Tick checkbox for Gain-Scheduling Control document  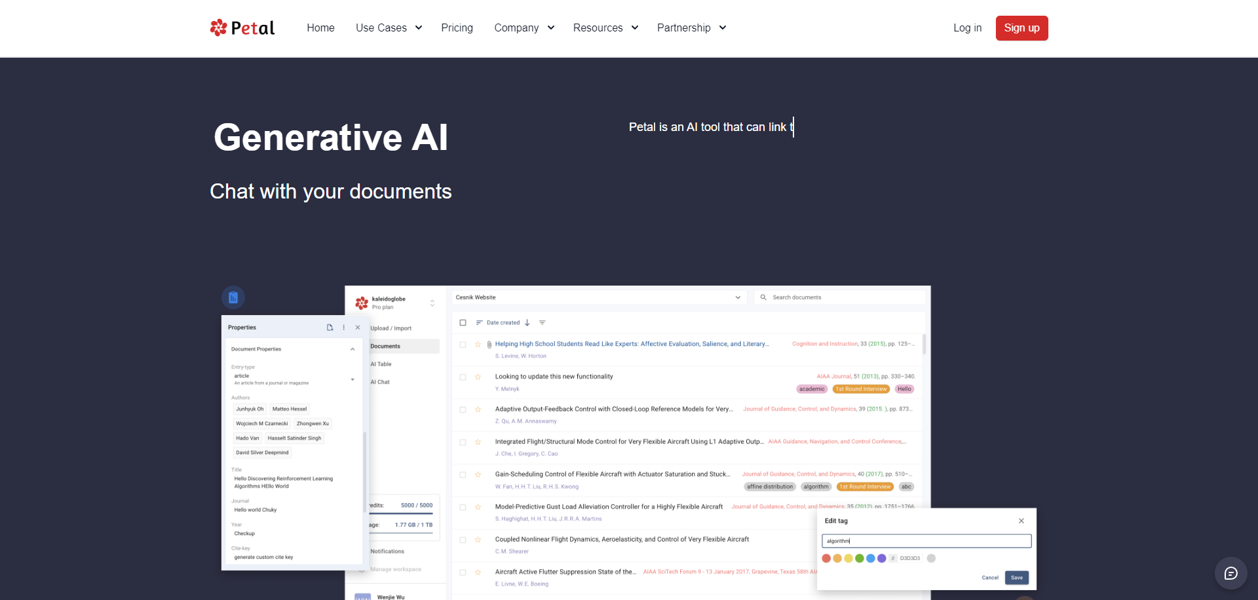tap(463, 475)
